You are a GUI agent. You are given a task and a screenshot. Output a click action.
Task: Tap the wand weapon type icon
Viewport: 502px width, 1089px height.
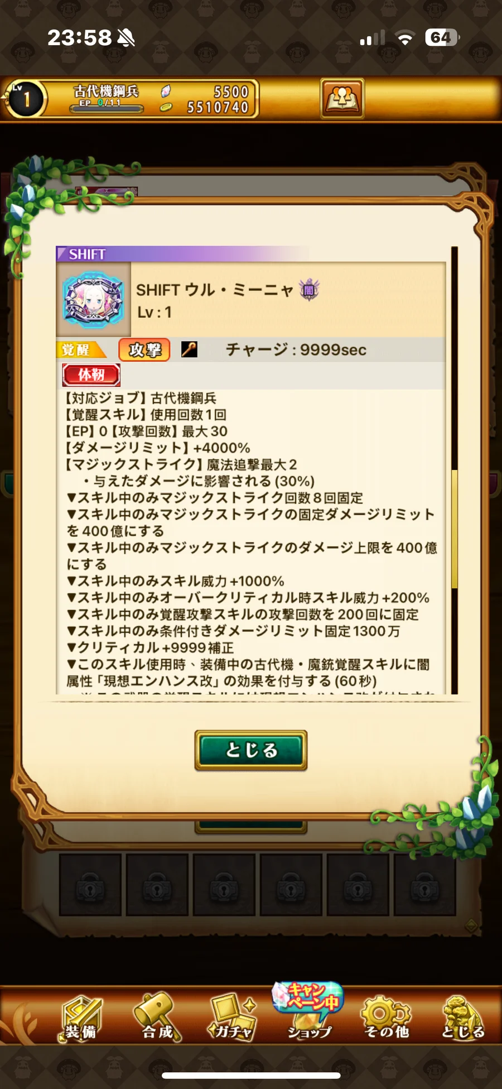coord(189,350)
